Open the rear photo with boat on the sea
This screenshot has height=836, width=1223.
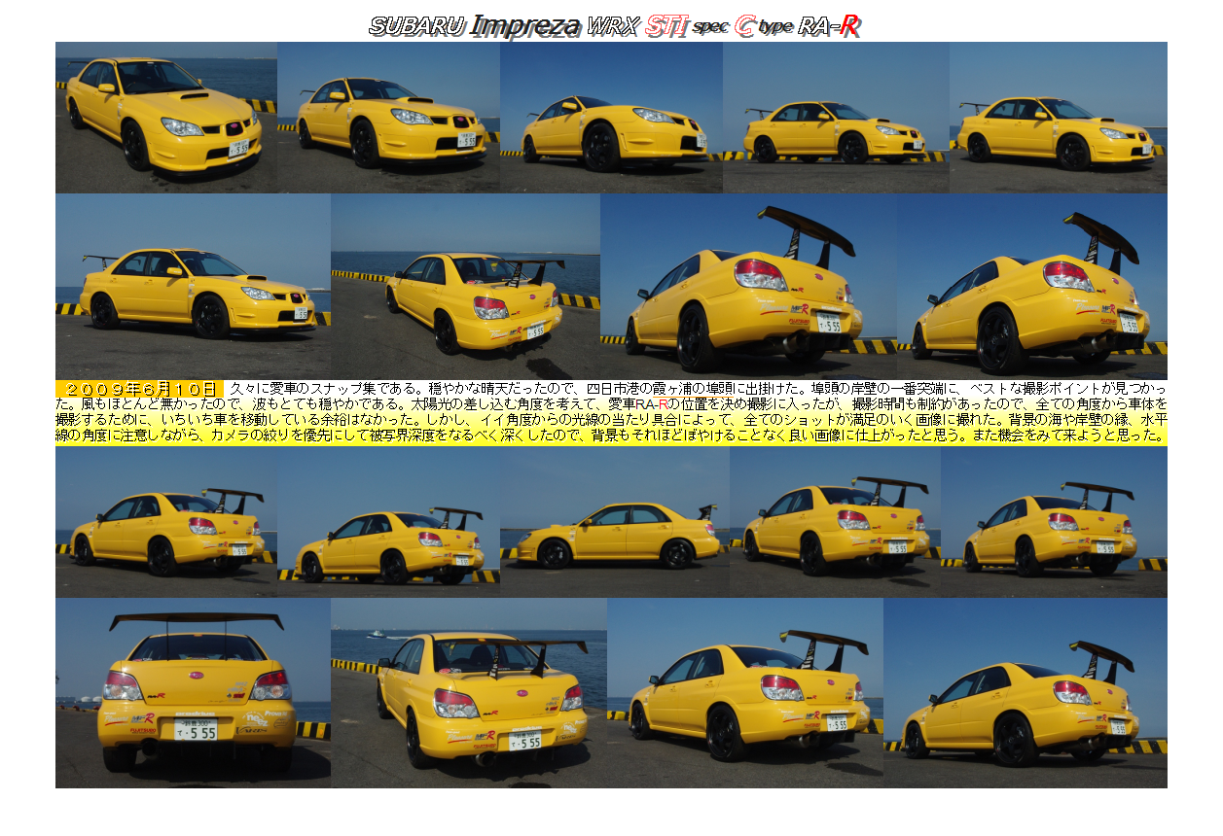[468, 692]
